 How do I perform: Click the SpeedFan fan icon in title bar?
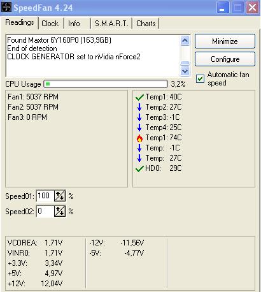point(6,8)
